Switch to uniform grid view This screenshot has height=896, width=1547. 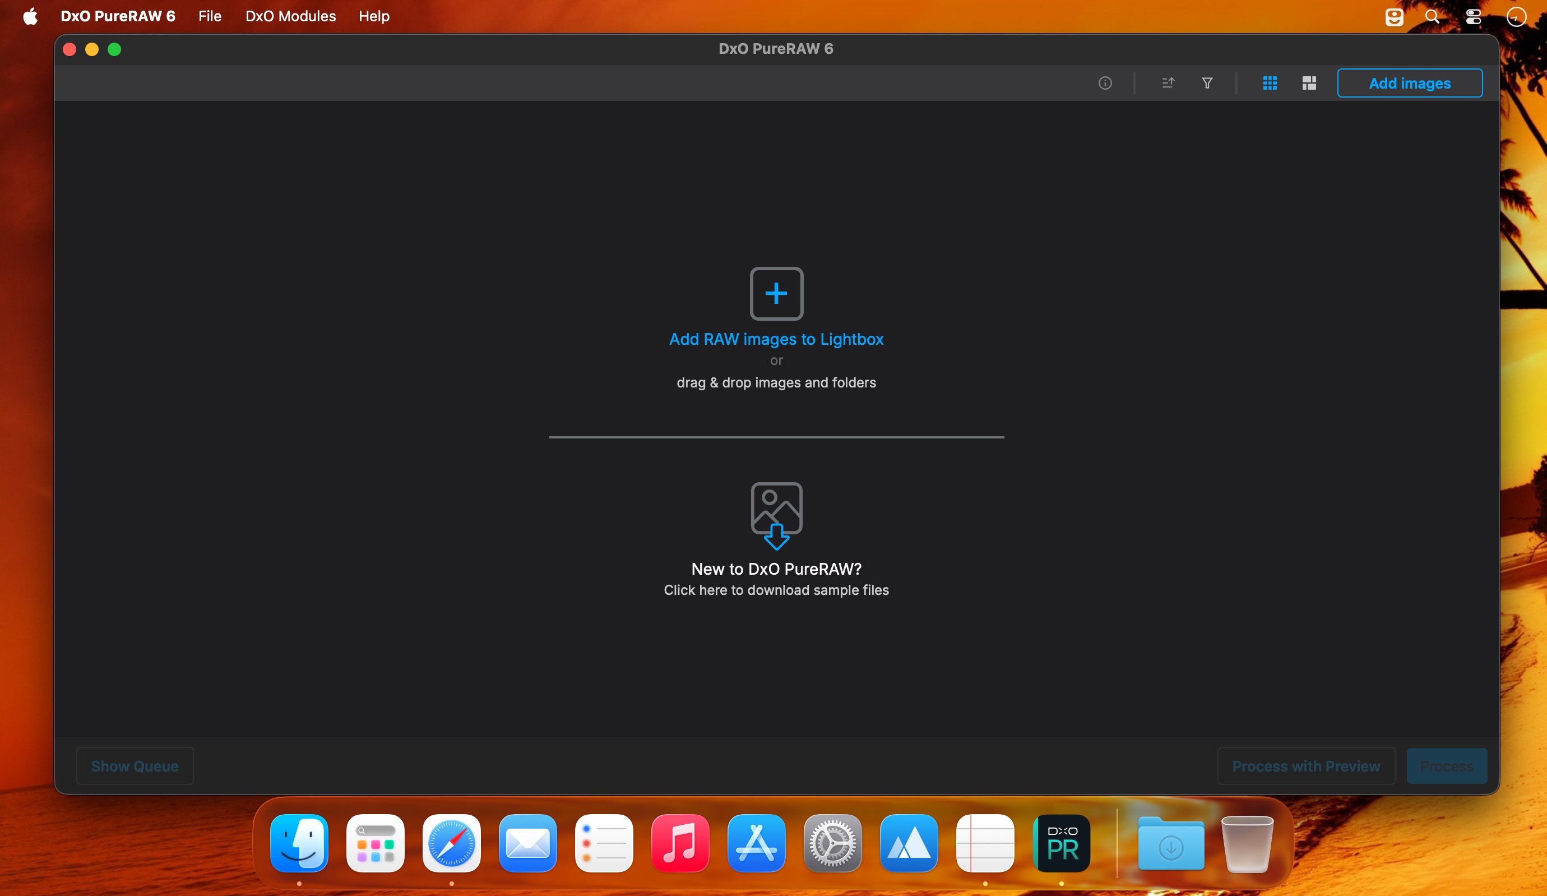point(1270,83)
